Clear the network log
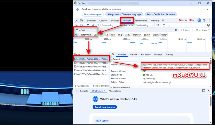 81,25
